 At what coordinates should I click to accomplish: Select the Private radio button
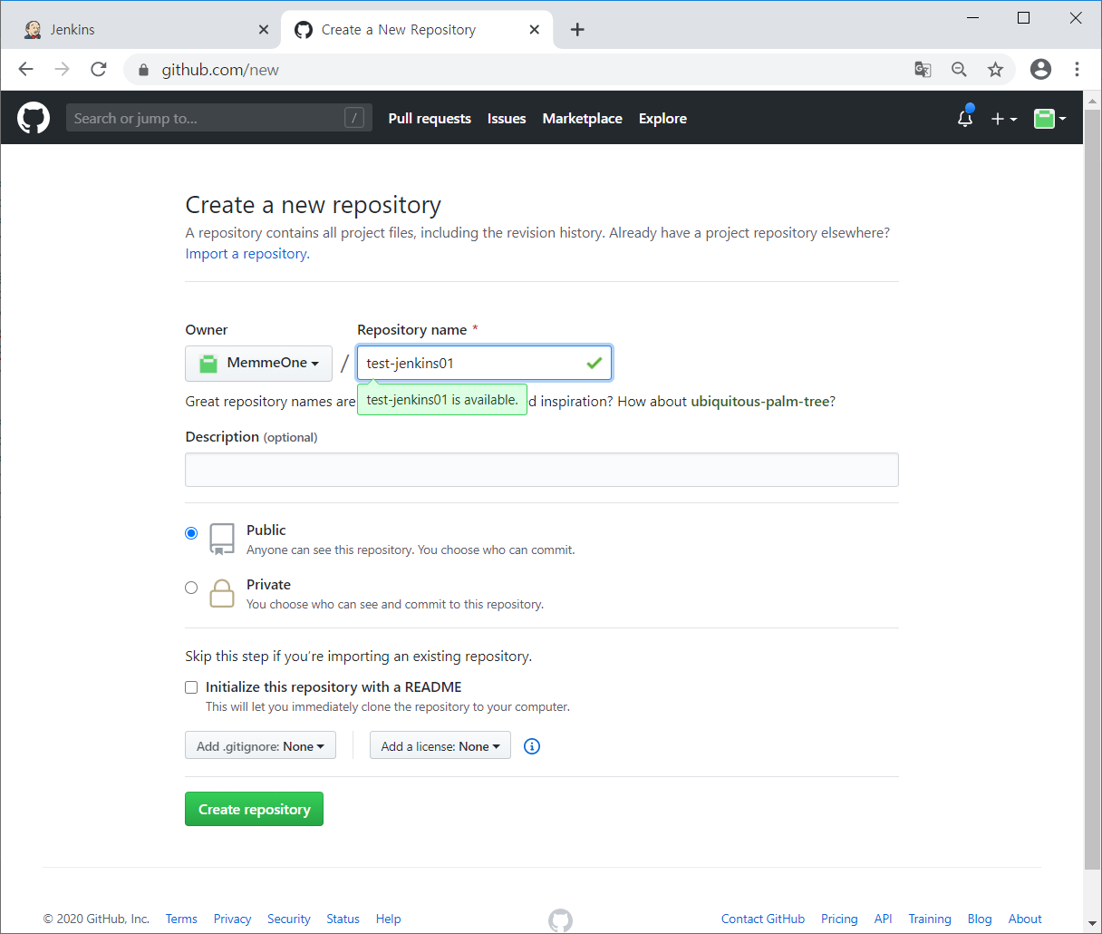(191, 588)
